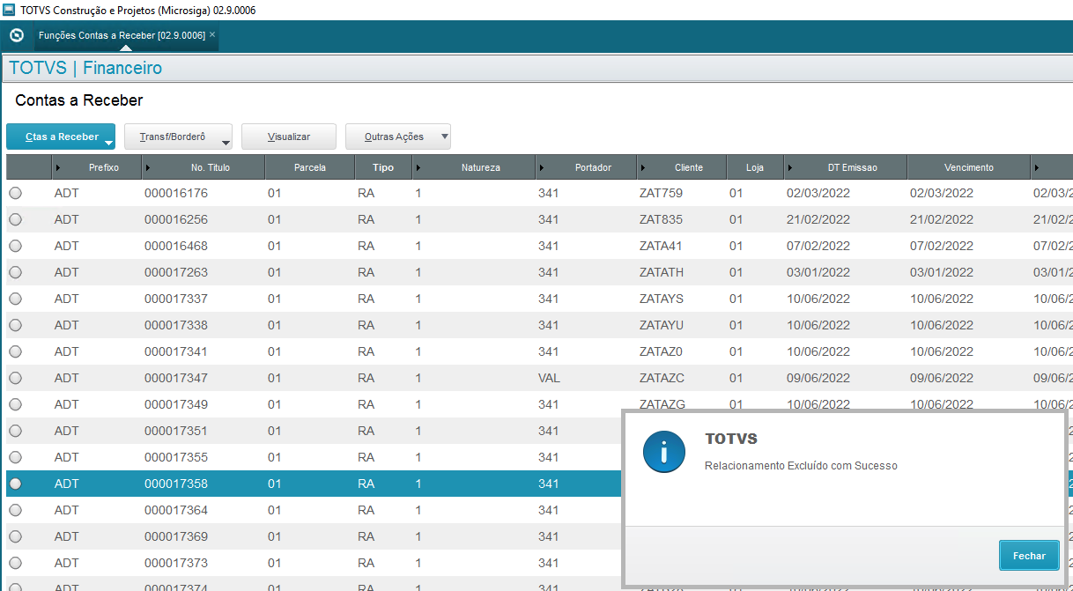This screenshot has height=591, width=1073.
Task: Select radio for title 000017337
Action: 16,299
